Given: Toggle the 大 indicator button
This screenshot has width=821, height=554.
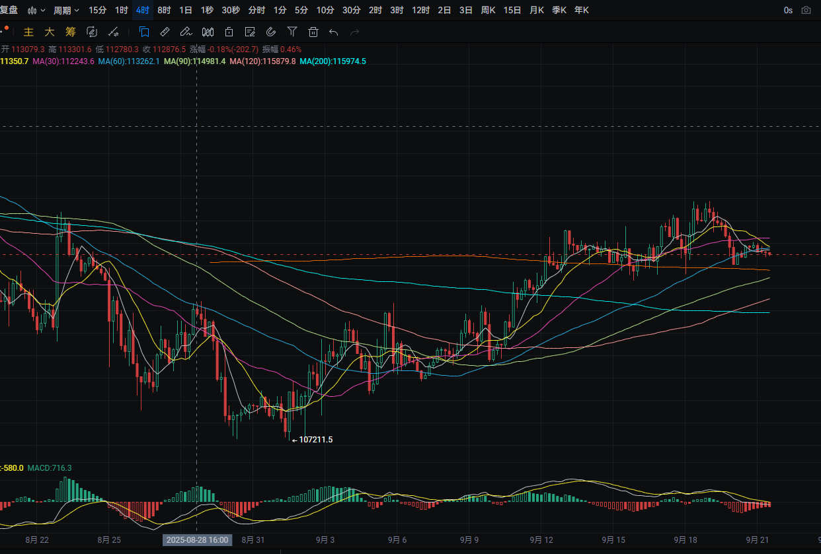Looking at the screenshot, I should click(50, 32).
